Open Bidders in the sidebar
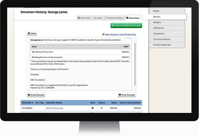The width and height of the screenshot is (199, 137). coord(167,22)
